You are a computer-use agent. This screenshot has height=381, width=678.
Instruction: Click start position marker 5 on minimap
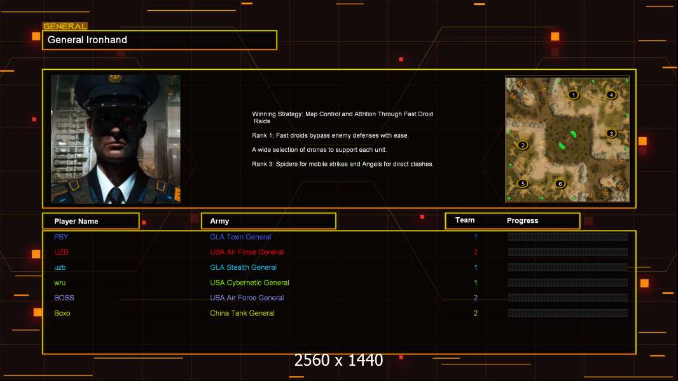pyautogui.click(x=523, y=184)
